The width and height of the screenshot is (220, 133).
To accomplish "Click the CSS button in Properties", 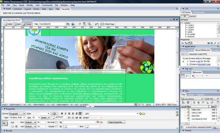I will point(54,114).
